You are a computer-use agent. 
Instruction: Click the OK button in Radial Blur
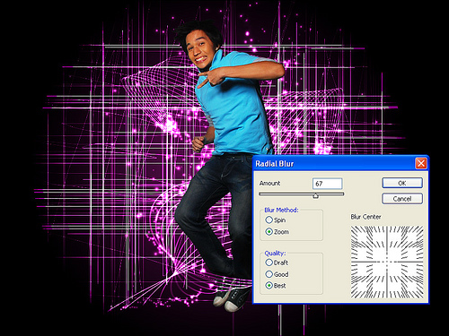402,183
